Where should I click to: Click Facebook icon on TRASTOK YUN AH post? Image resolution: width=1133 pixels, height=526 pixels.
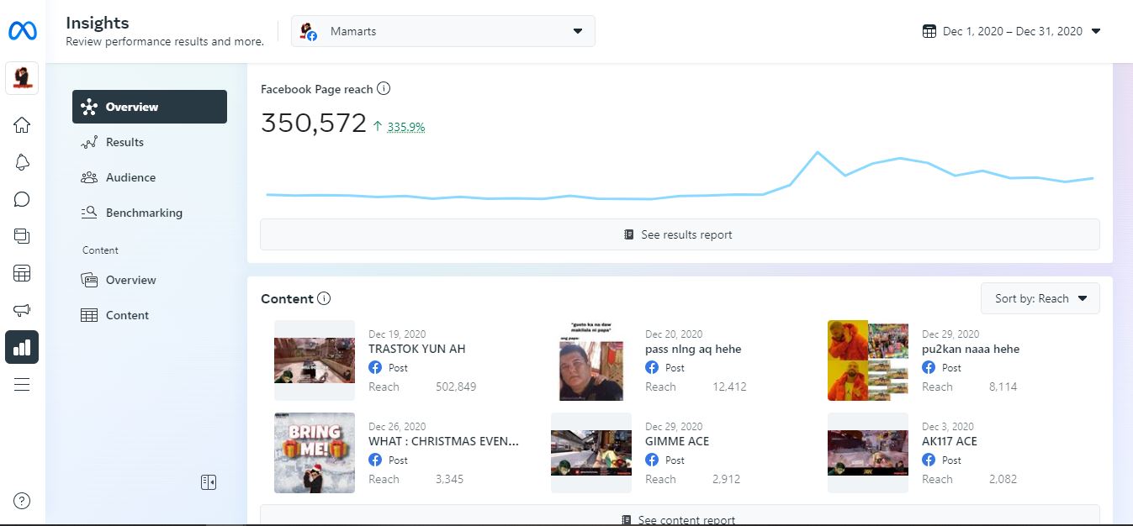coord(375,367)
